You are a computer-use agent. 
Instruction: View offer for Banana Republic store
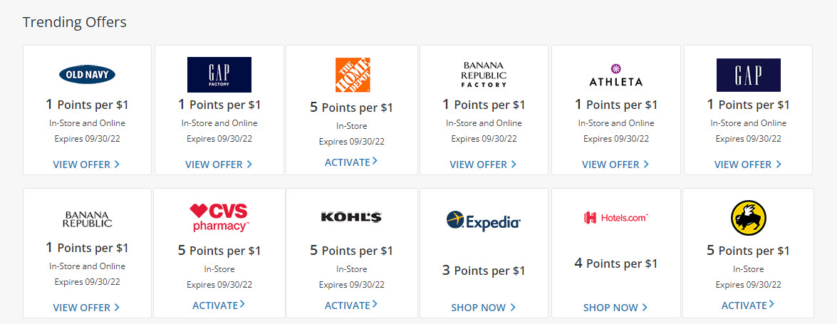click(86, 308)
